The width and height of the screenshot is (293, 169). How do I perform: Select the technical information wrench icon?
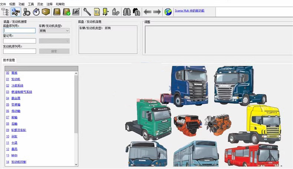[x=16, y=12]
